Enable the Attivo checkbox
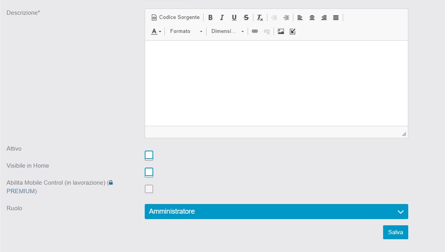 149,155
